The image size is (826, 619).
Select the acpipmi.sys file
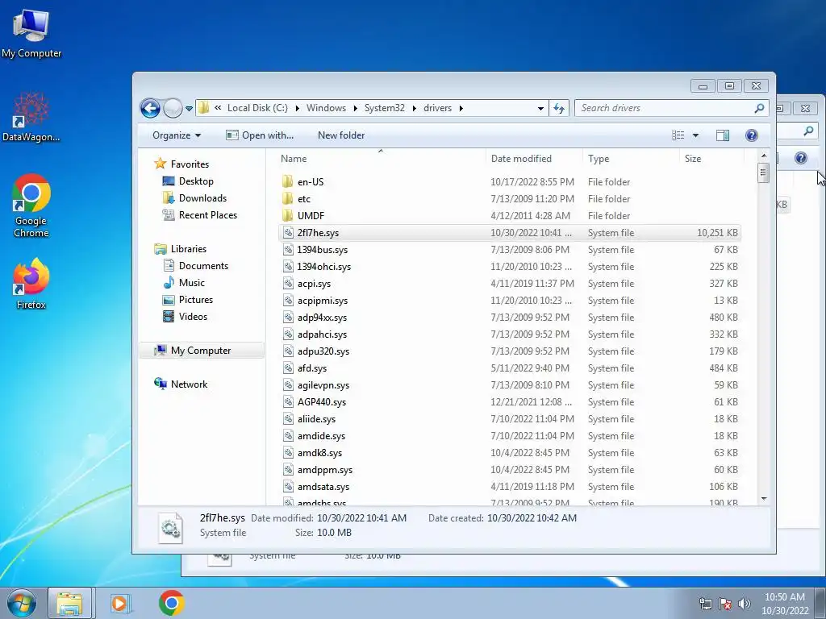(323, 301)
